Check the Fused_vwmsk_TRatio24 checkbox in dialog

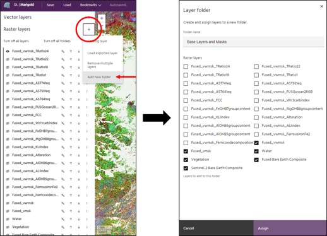pyautogui.click(x=186, y=67)
